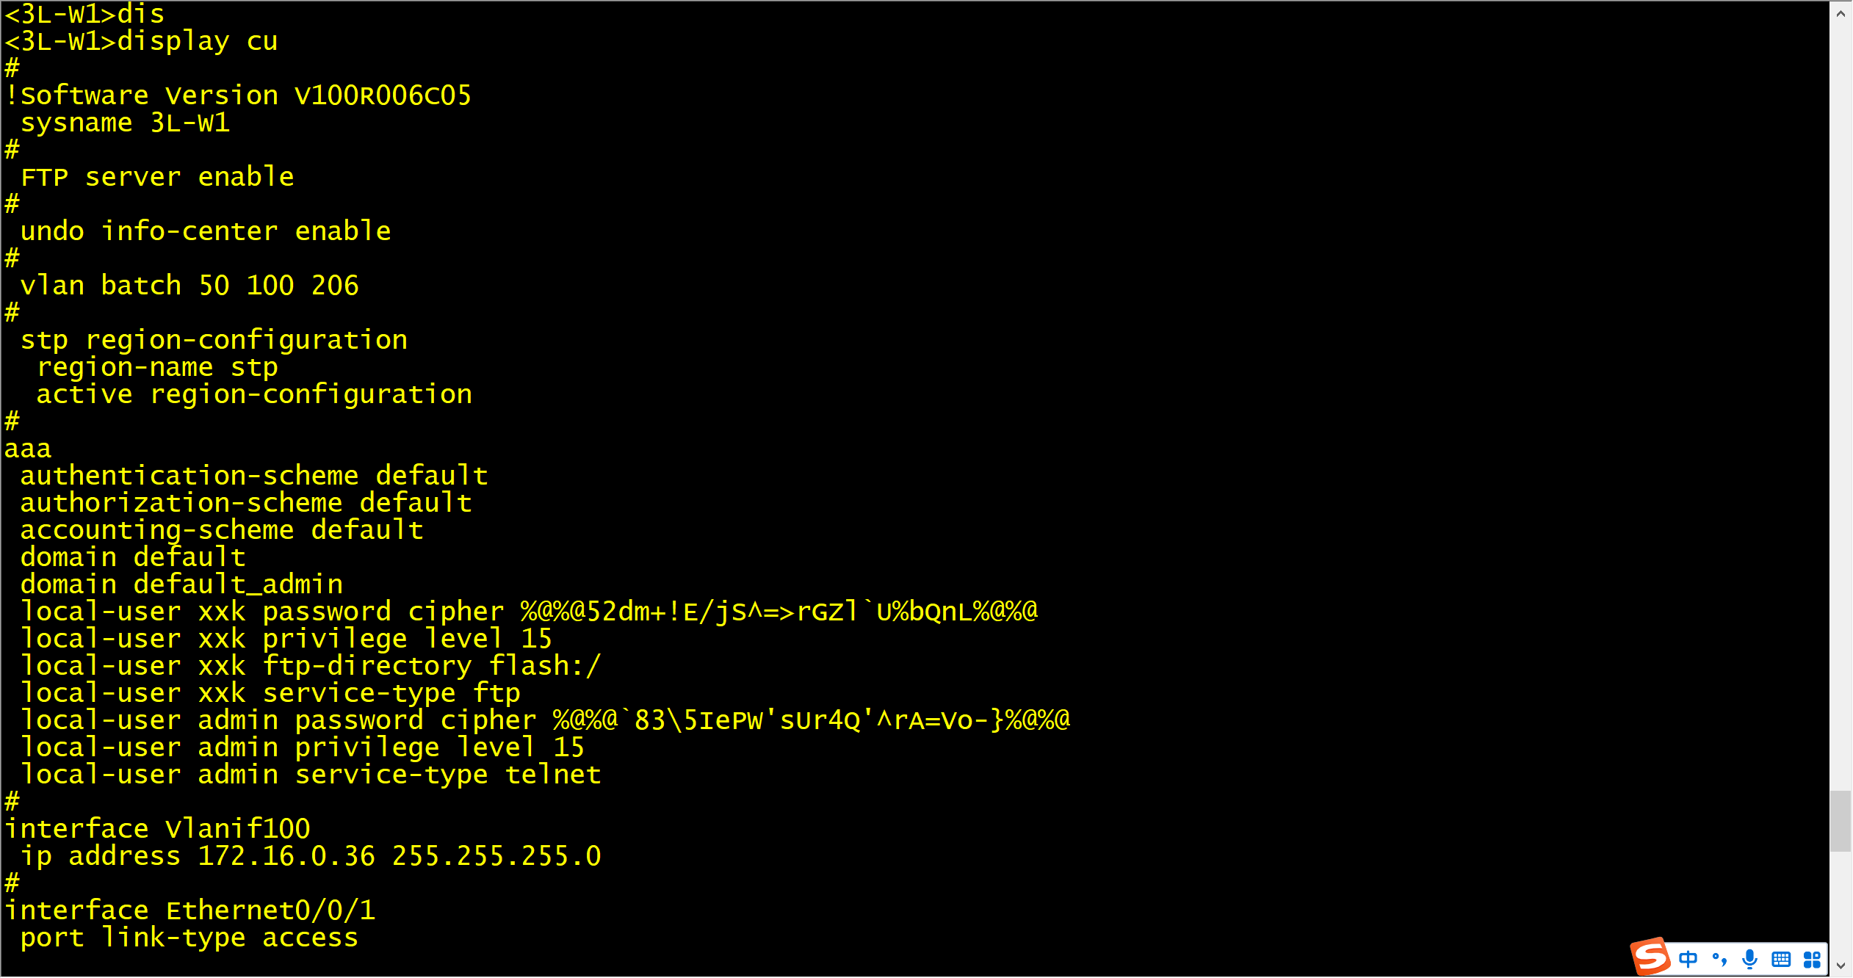Click the Sogou input method logo

point(1650,957)
